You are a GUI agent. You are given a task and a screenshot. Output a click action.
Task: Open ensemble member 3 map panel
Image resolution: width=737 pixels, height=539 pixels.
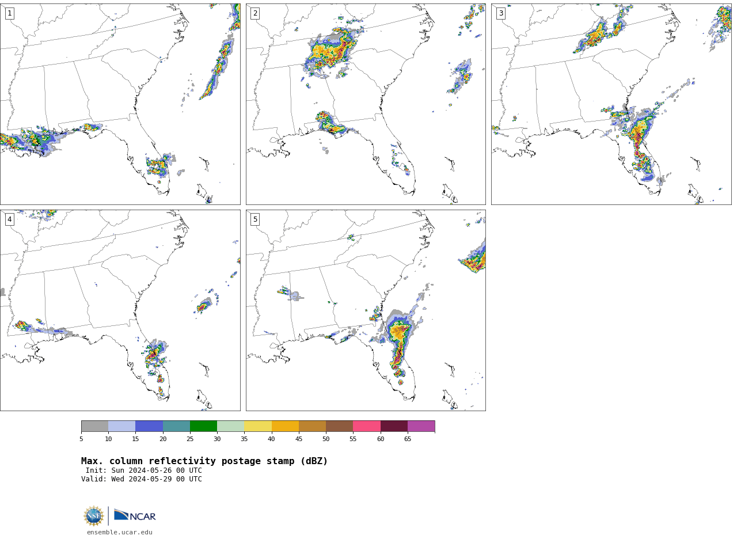[x=611, y=104]
